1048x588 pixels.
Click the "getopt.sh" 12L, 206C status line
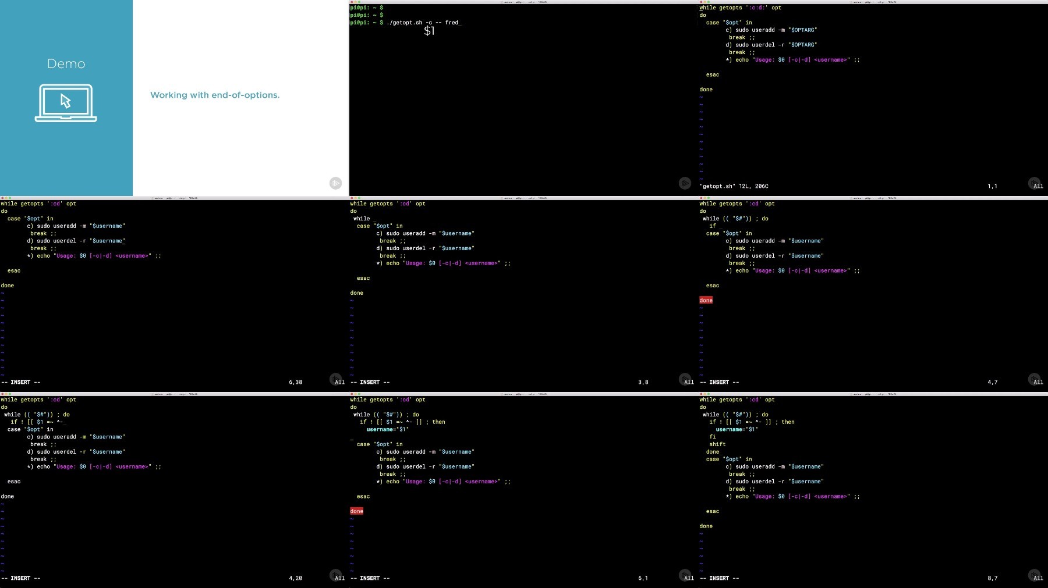point(734,186)
